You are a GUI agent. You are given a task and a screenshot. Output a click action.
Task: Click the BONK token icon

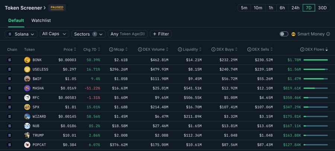(x=27, y=60)
